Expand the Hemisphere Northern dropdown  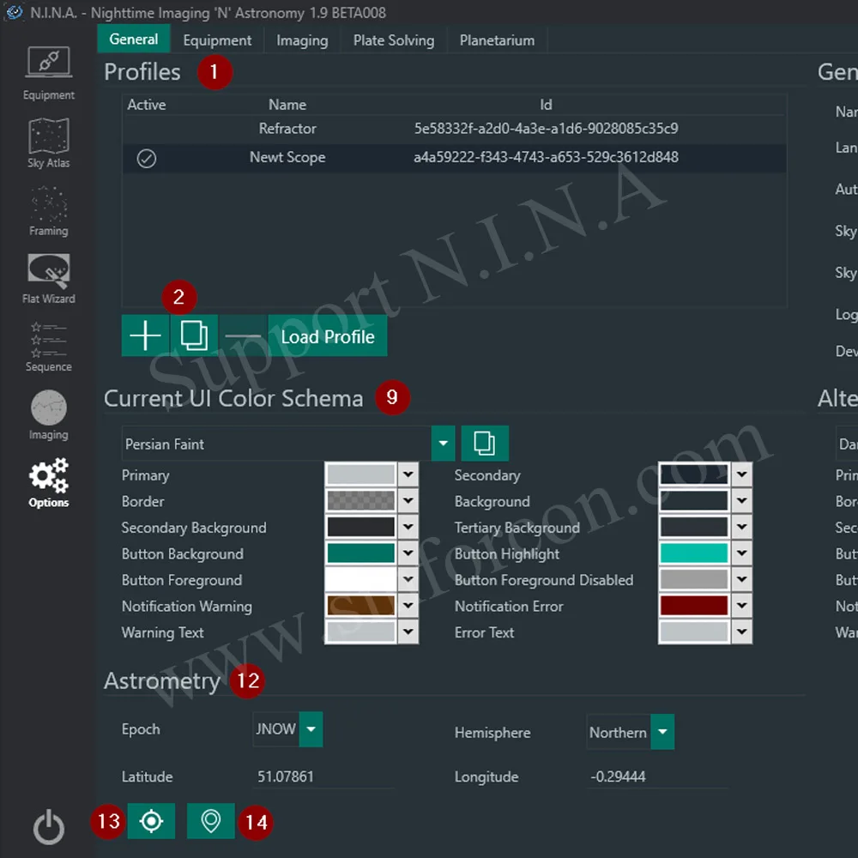(x=662, y=732)
